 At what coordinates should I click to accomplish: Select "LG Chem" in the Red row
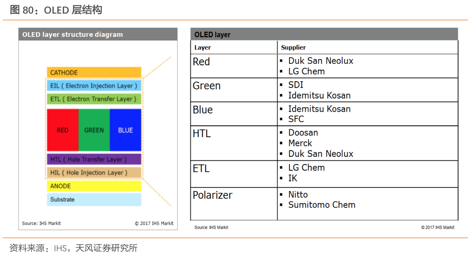click(307, 71)
